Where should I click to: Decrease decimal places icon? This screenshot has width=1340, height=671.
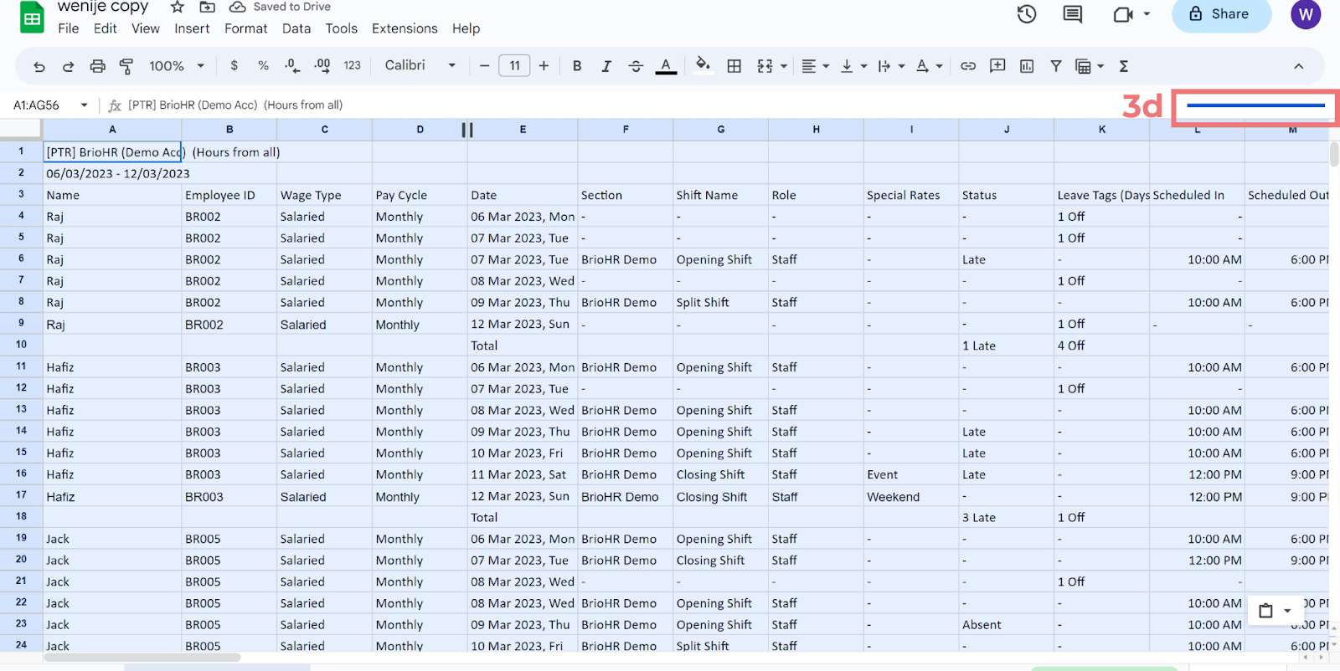pos(292,65)
